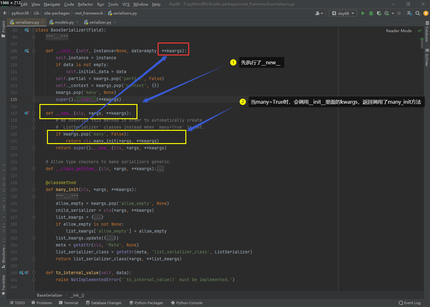
Task: Start debugging with the bug icon
Action: [x=371, y=13]
